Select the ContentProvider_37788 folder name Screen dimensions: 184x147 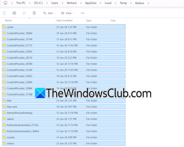click(x=19, y=94)
